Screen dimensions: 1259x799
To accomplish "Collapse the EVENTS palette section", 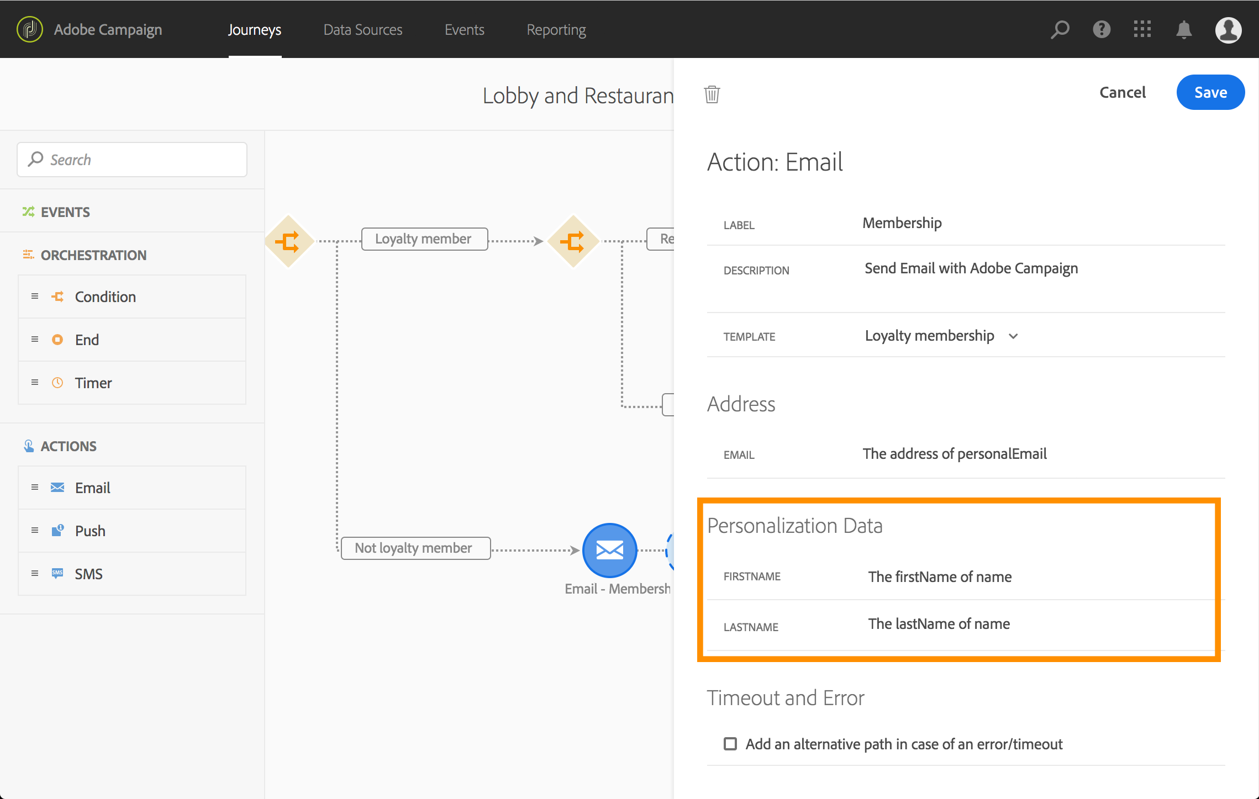I will click(65, 212).
